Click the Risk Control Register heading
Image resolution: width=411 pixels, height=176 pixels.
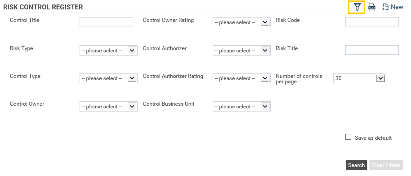[x=43, y=7]
